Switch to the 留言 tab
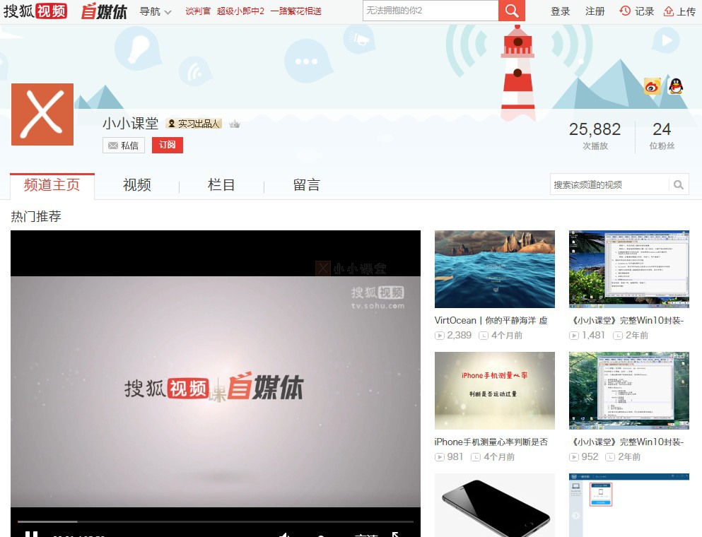This screenshot has width=702, height=537. coord(306,185)
